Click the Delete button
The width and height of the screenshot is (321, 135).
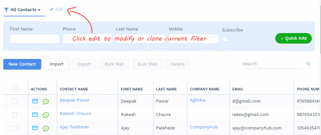pyautogui.click(x=178, y=64)
